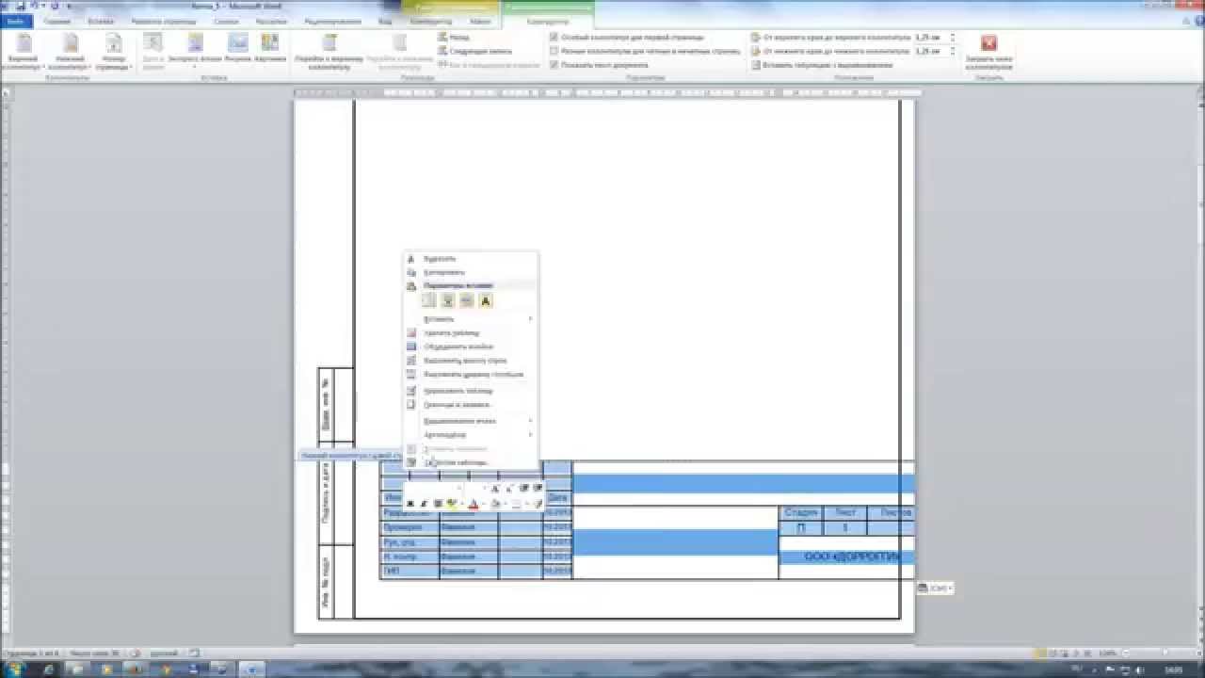Screen dimensions: 1205x678
Task: Apply the red font color button
Action: pyautogui.click(x=474, y=504)
